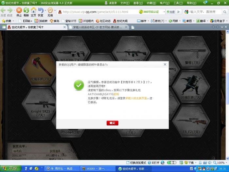The image size is (229, 172).
Task: Open the 查看(V) menu
Action: (138, 3)
